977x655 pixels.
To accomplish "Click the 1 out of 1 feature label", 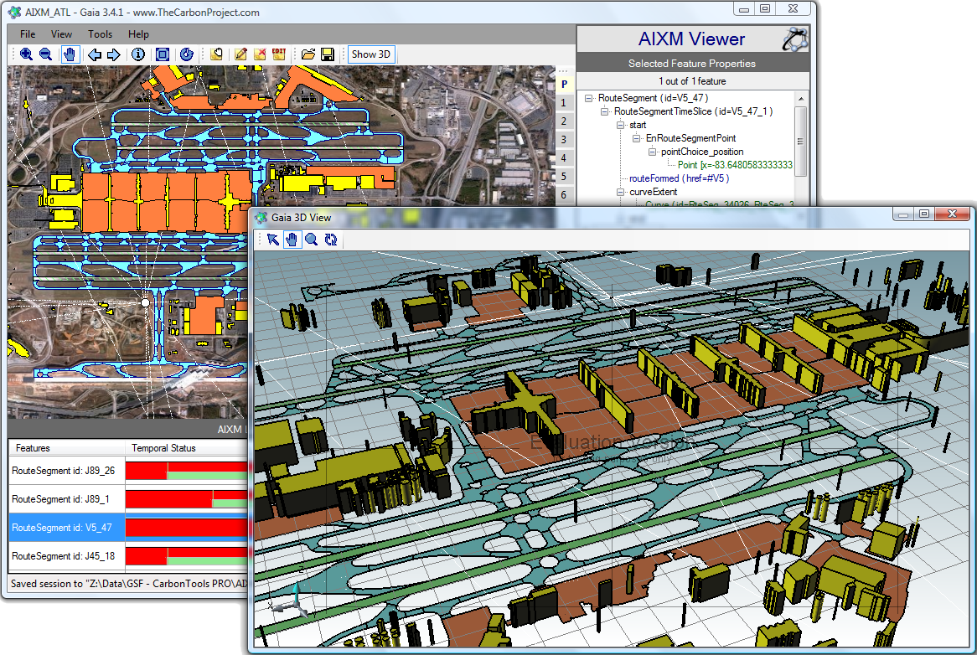I will tap(692, 81).
